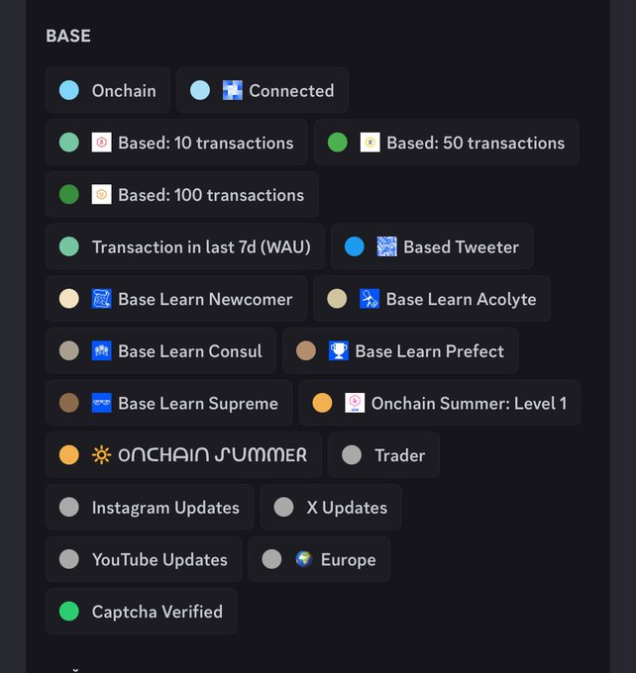Viewport: 636px width, 673px height.
Task: Click the Europe globe emoji icon
Action: [x=304, y=559]
